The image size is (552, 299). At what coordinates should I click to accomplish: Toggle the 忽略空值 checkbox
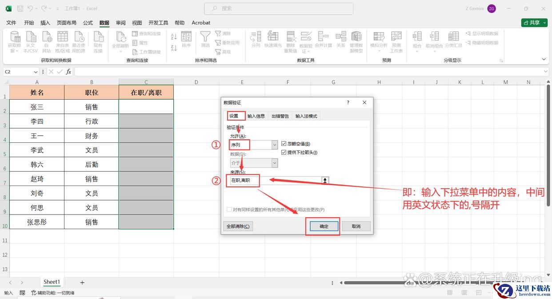point(284,144)
